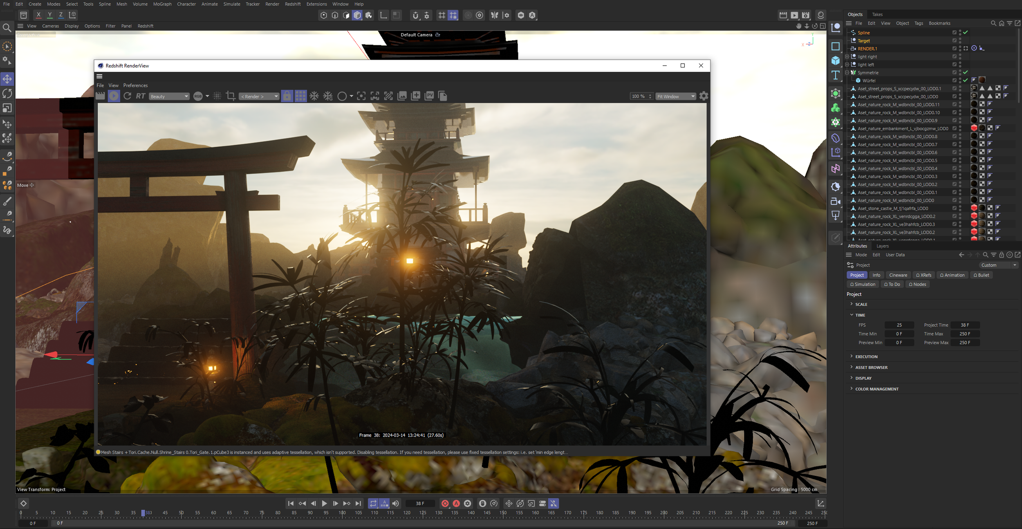This screenshot has height=529, width=1022.
Task: Toggle the RT real-time render button
Action: click(x=140, y=96)
